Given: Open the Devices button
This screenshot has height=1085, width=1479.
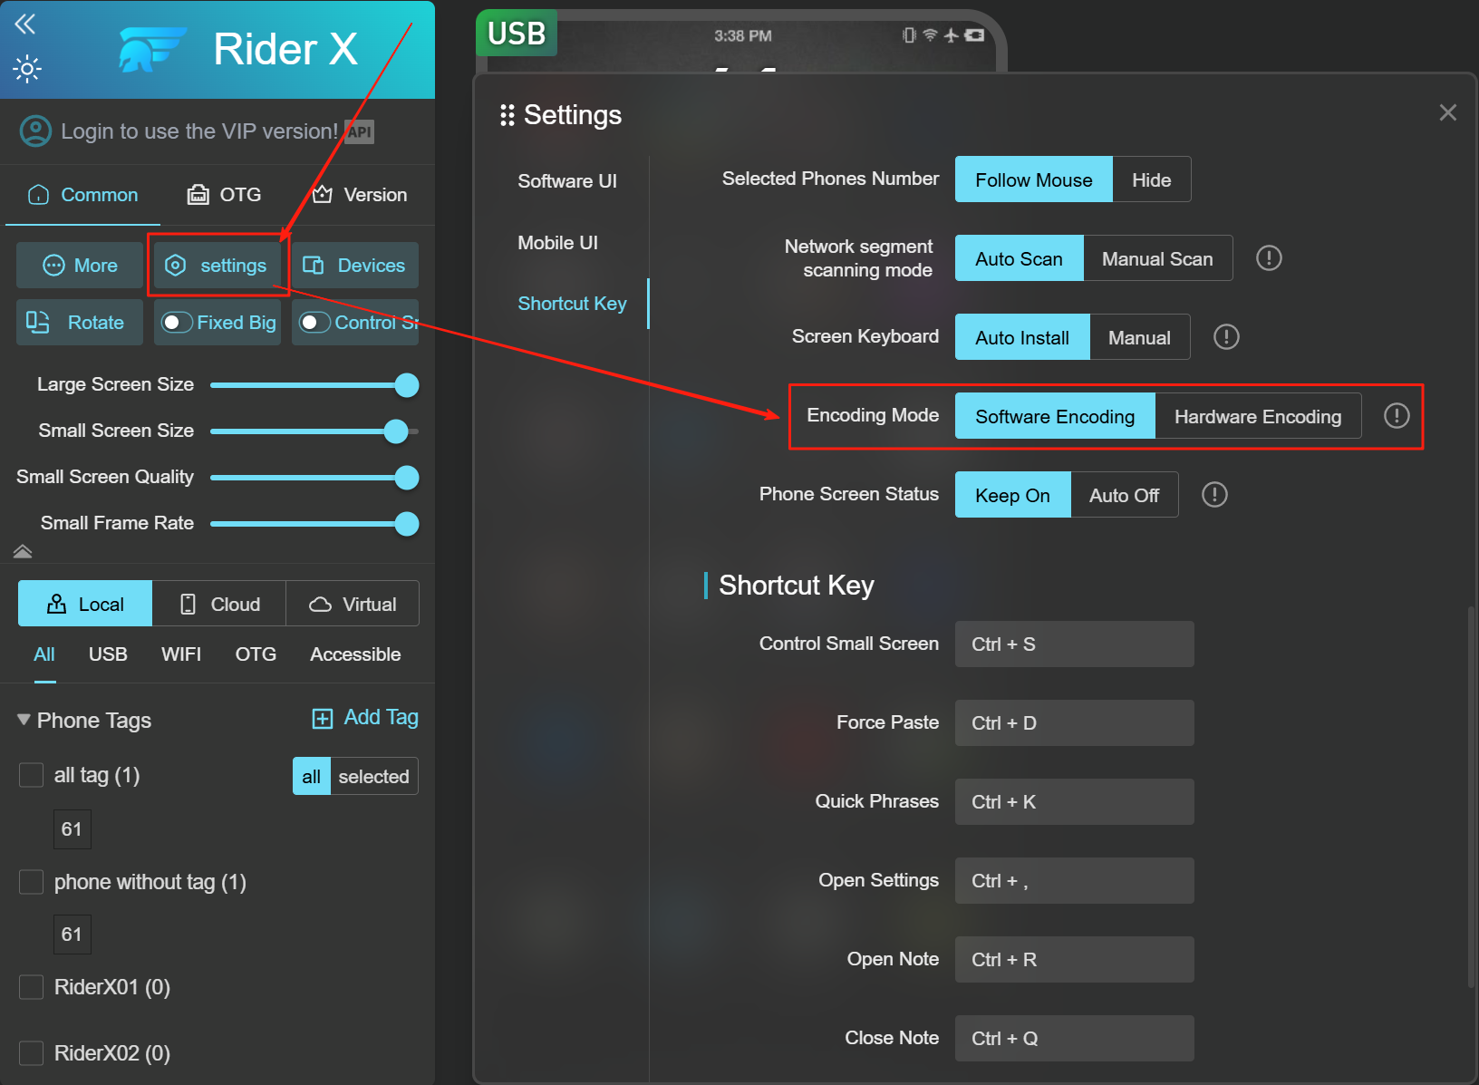Looking at the screenshot, I should tap(355, 266).
